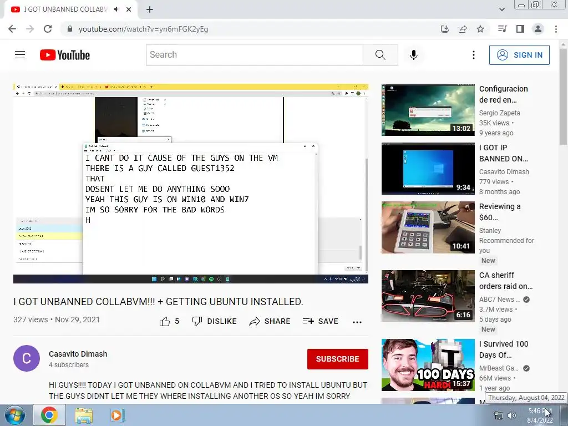
Task: Open the YouTube guide hamburger menu
Action: coord(20,55)
